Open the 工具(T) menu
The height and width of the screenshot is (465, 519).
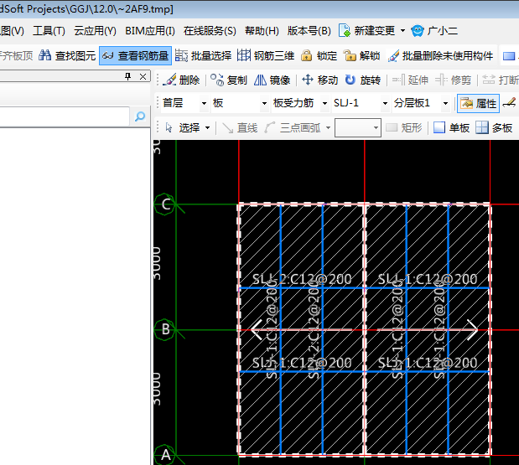tap(49, 31)
